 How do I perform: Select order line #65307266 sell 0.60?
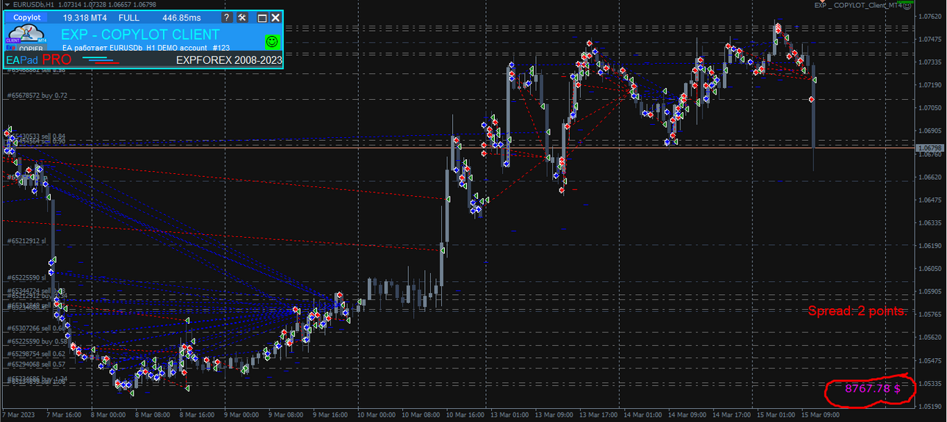point(37,328)
